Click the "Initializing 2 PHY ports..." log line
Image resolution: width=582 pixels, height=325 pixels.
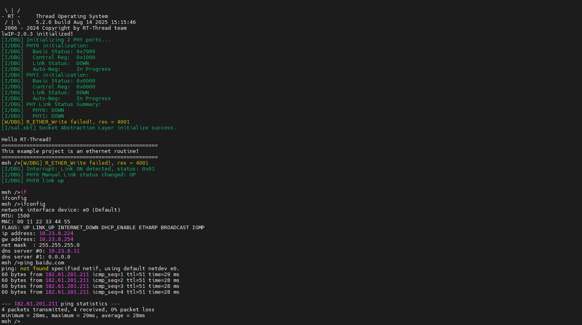pos(68,40)
